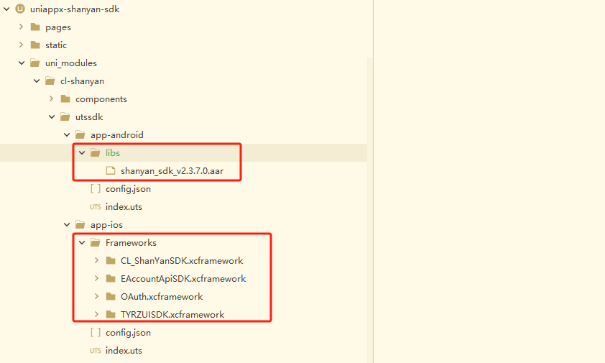The height and width of the screenshot is (363, 605).
Task: Collapse the utssdk folder chevron
Action: tap(52, 116)
